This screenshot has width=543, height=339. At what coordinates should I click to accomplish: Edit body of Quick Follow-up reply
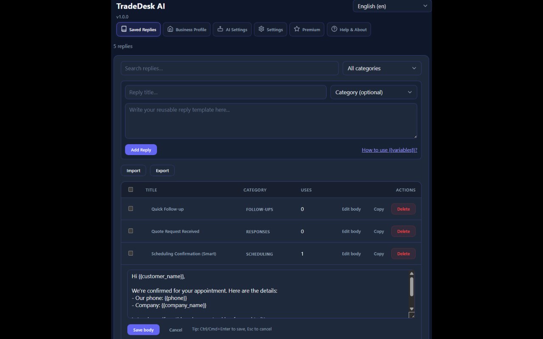[351, 209]
